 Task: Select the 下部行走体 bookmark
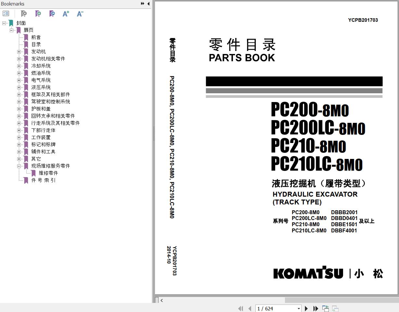pyautogui.click(x=43, y=130)
